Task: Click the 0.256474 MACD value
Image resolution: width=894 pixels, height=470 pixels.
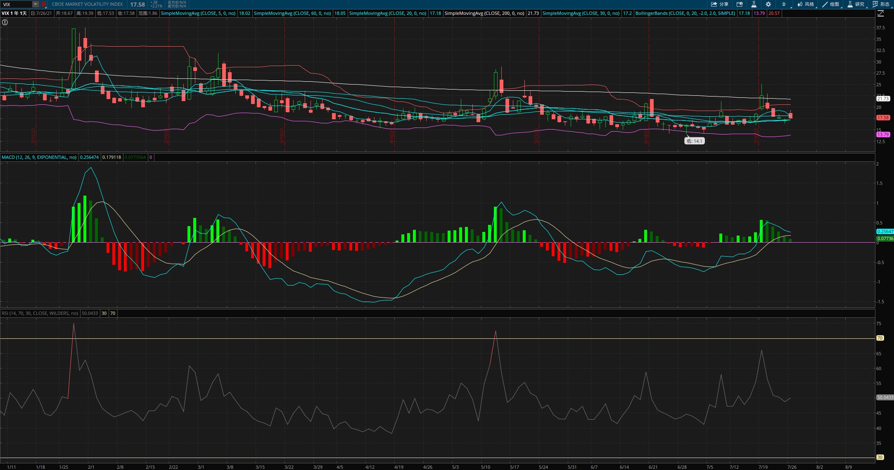Action: pos(89,157)
